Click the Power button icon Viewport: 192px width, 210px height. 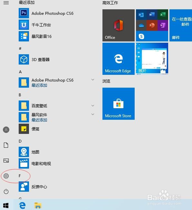[6, 191]
